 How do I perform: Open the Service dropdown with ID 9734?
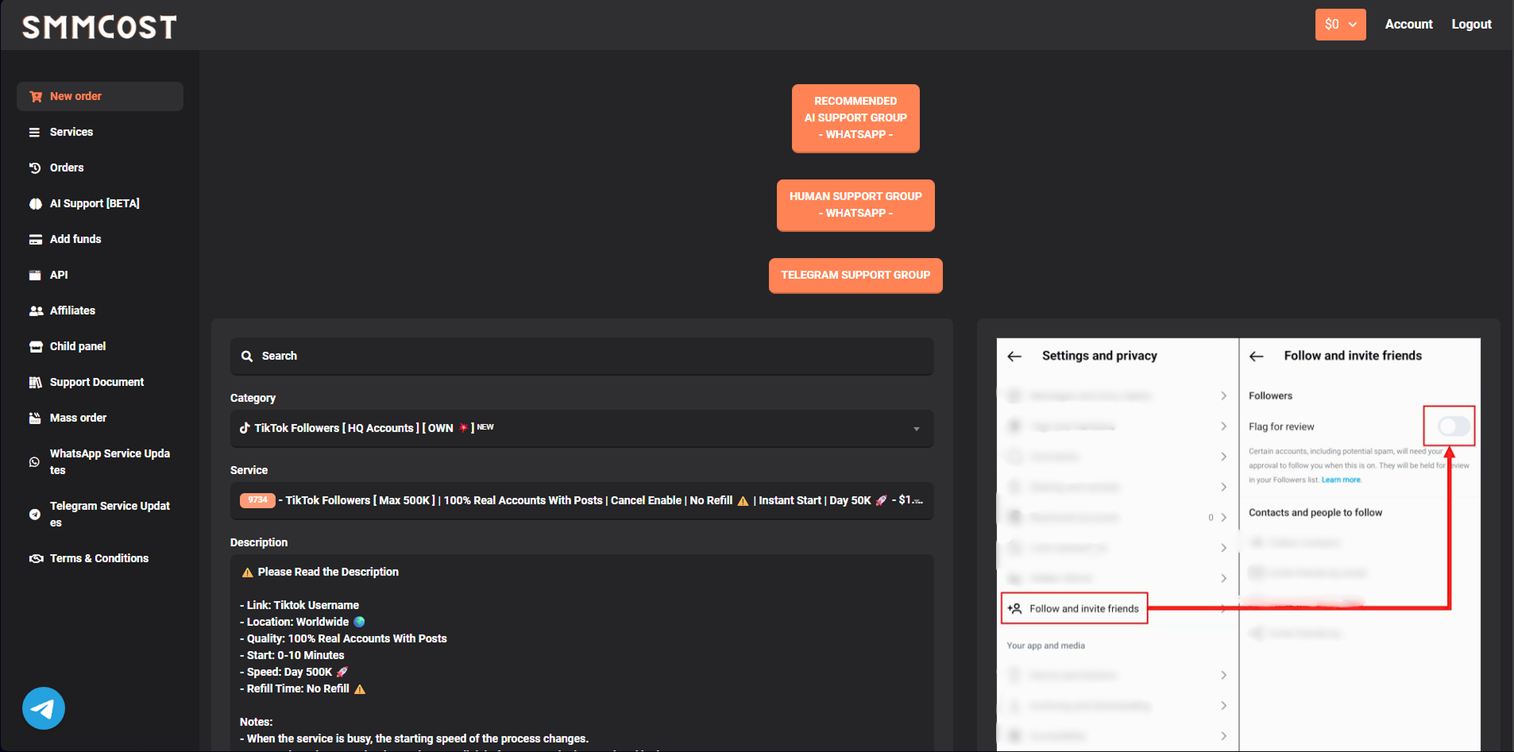pos(581,500)
